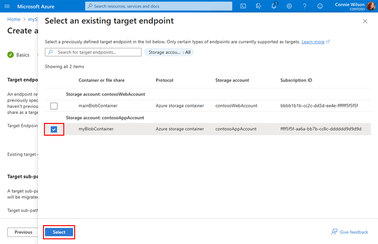
Task: Click the Microsoft Azure title
Action: (x=36, y=7)
